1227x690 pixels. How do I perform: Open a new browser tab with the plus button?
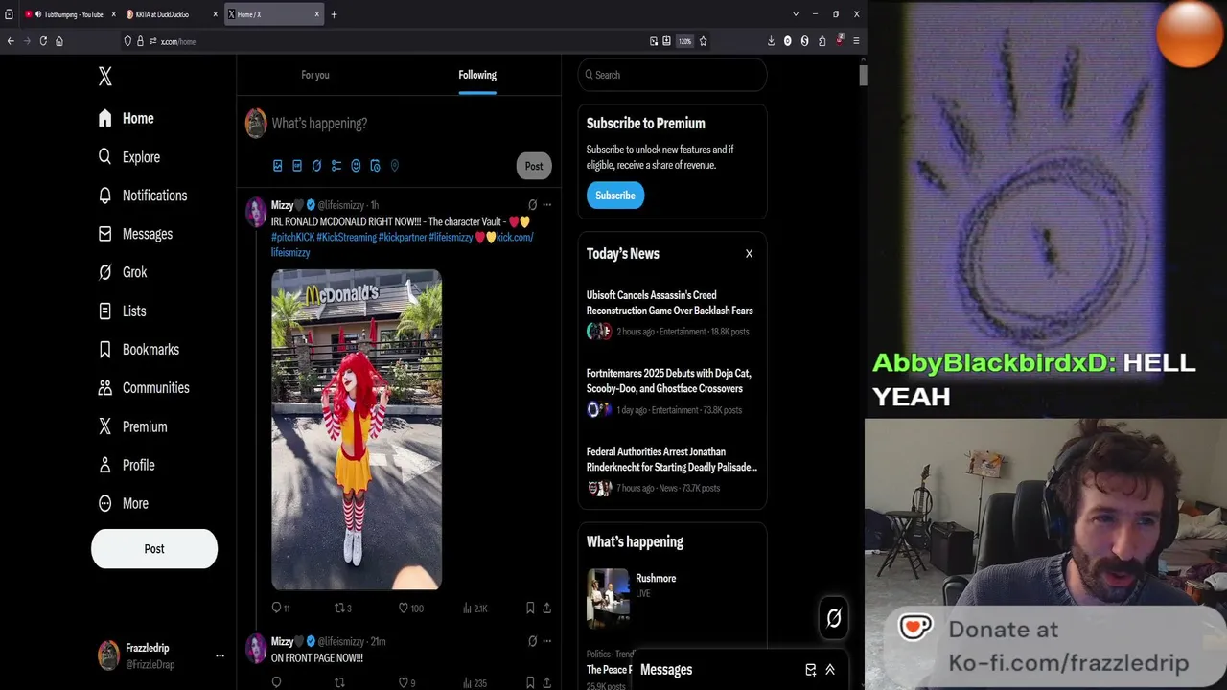coord(334,14)
